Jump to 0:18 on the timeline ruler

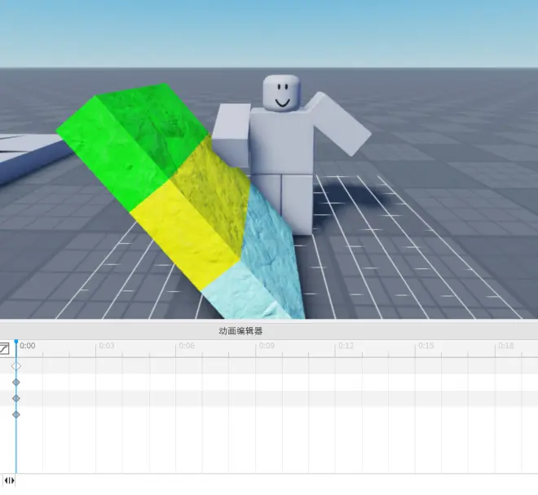point(506,346)
